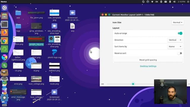The image size is (190, 107).
Task: Click the Ubuntu launcher icon in dock
Action: 4,8
